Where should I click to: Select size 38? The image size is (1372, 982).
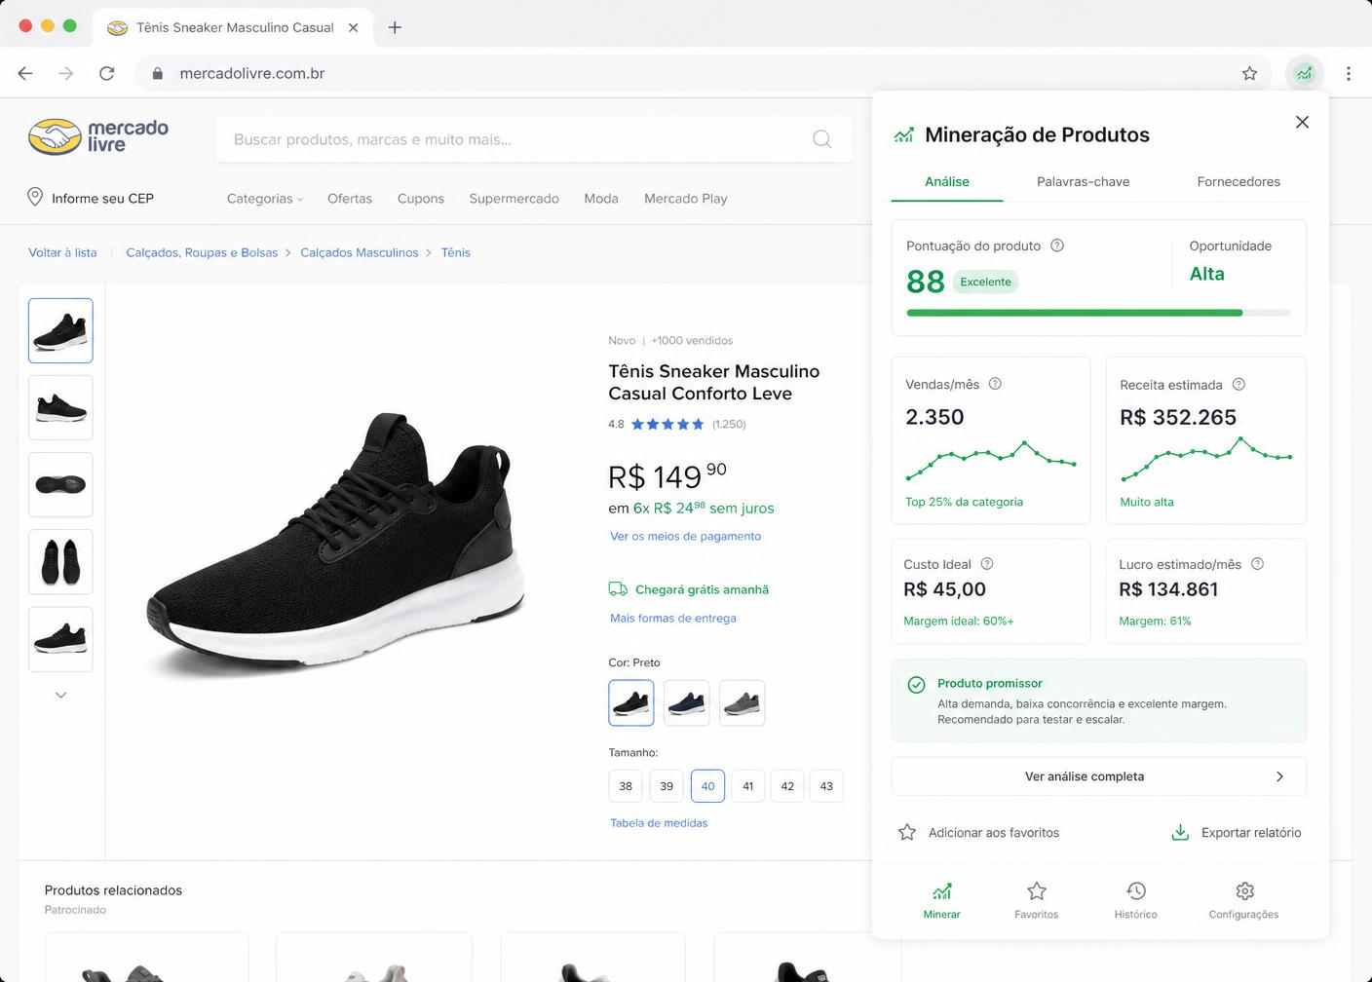(626, 786)
